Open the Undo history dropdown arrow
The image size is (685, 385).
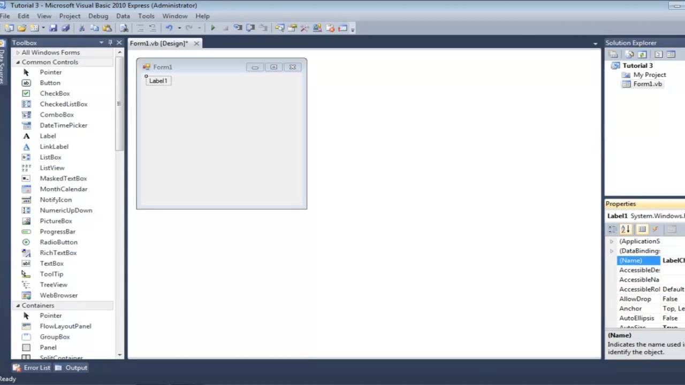[x=179, y=28]
